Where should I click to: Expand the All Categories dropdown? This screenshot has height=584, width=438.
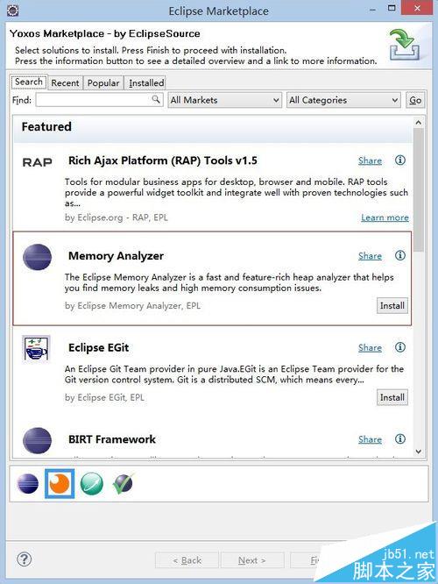pyautogui.click(x=343, y=100)
